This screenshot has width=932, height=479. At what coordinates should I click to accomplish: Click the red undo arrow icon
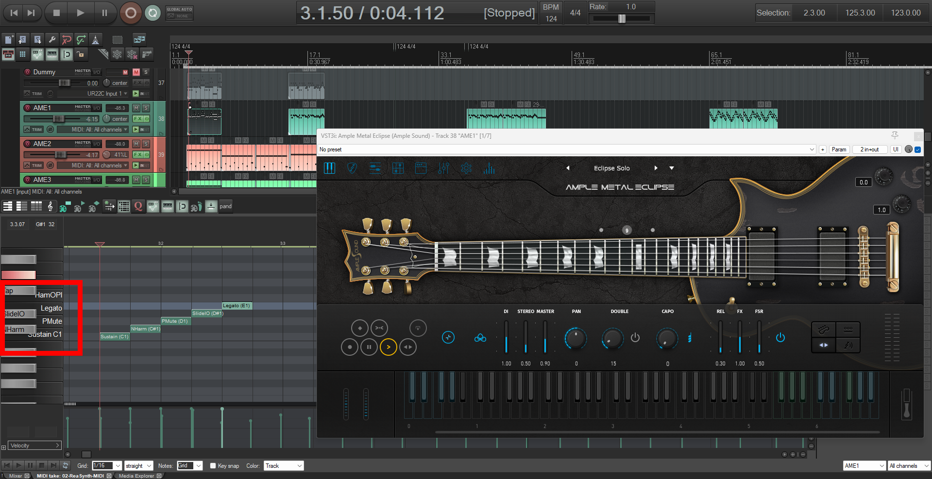(67, 40)
